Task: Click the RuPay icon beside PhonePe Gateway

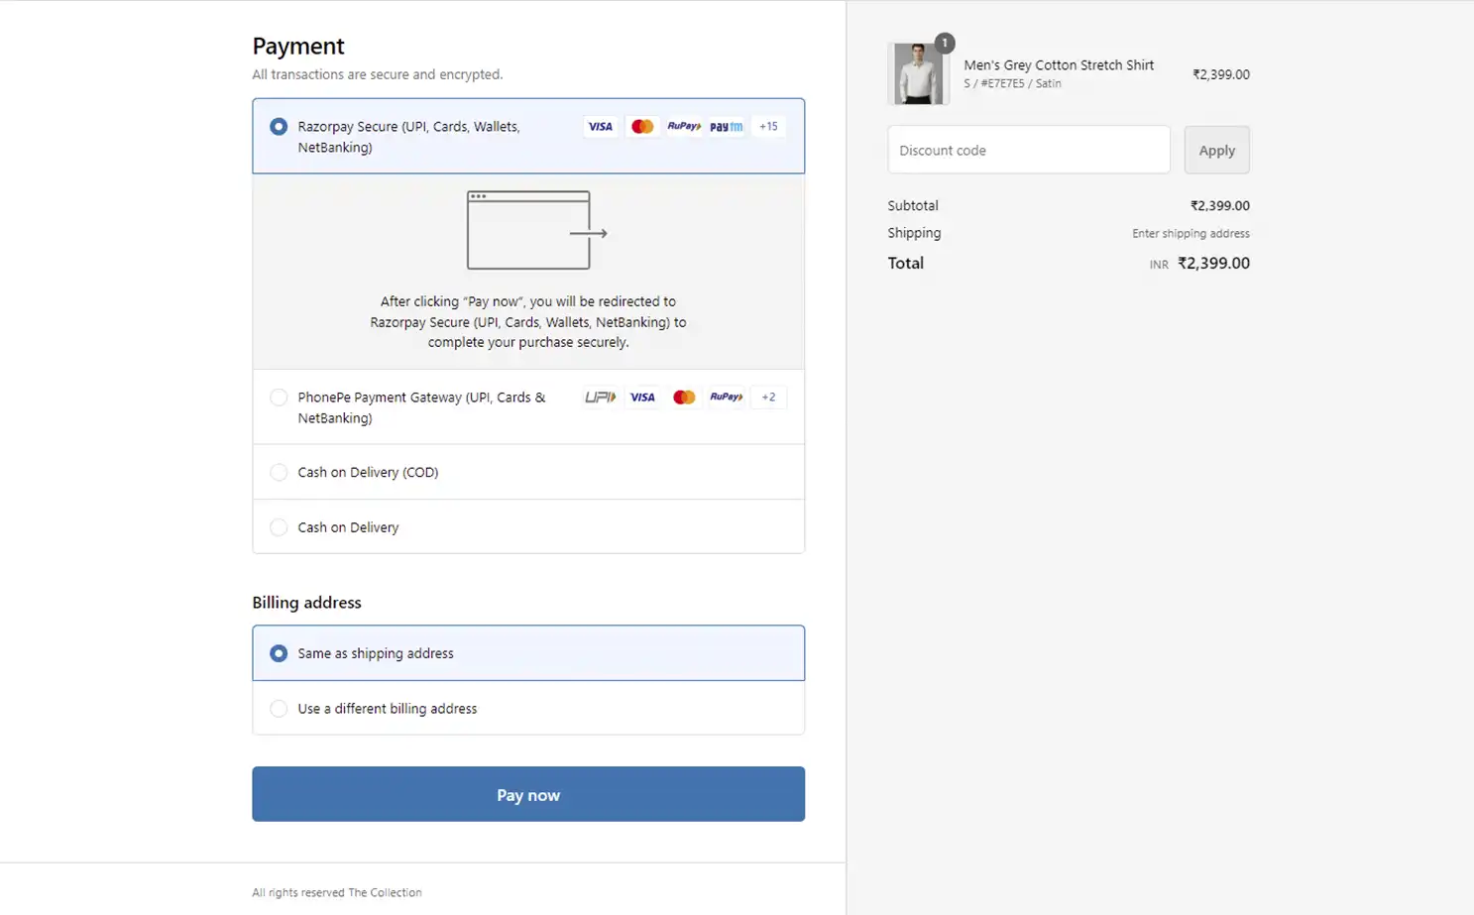Action: point(726,397)
